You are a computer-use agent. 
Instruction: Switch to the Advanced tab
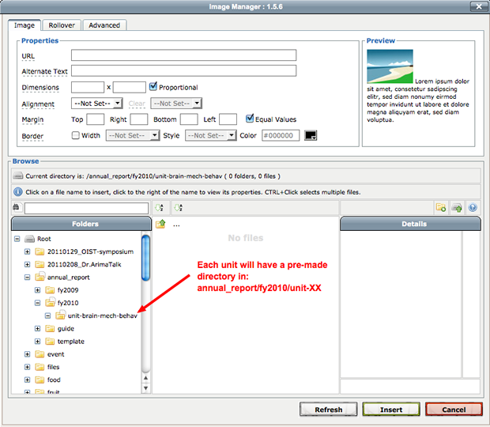pyautogui.click(x=104, y=25)
